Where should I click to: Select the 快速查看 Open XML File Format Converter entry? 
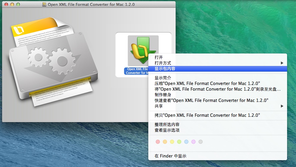click(x=218, y=100)
